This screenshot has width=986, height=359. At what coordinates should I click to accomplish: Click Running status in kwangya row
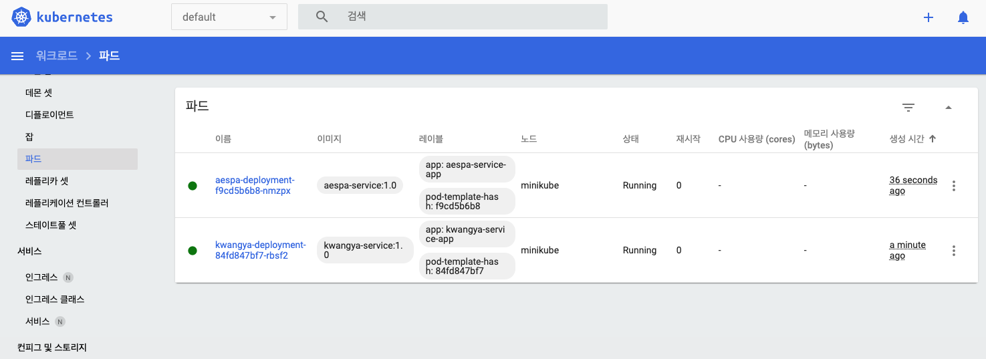pos(640,251)
